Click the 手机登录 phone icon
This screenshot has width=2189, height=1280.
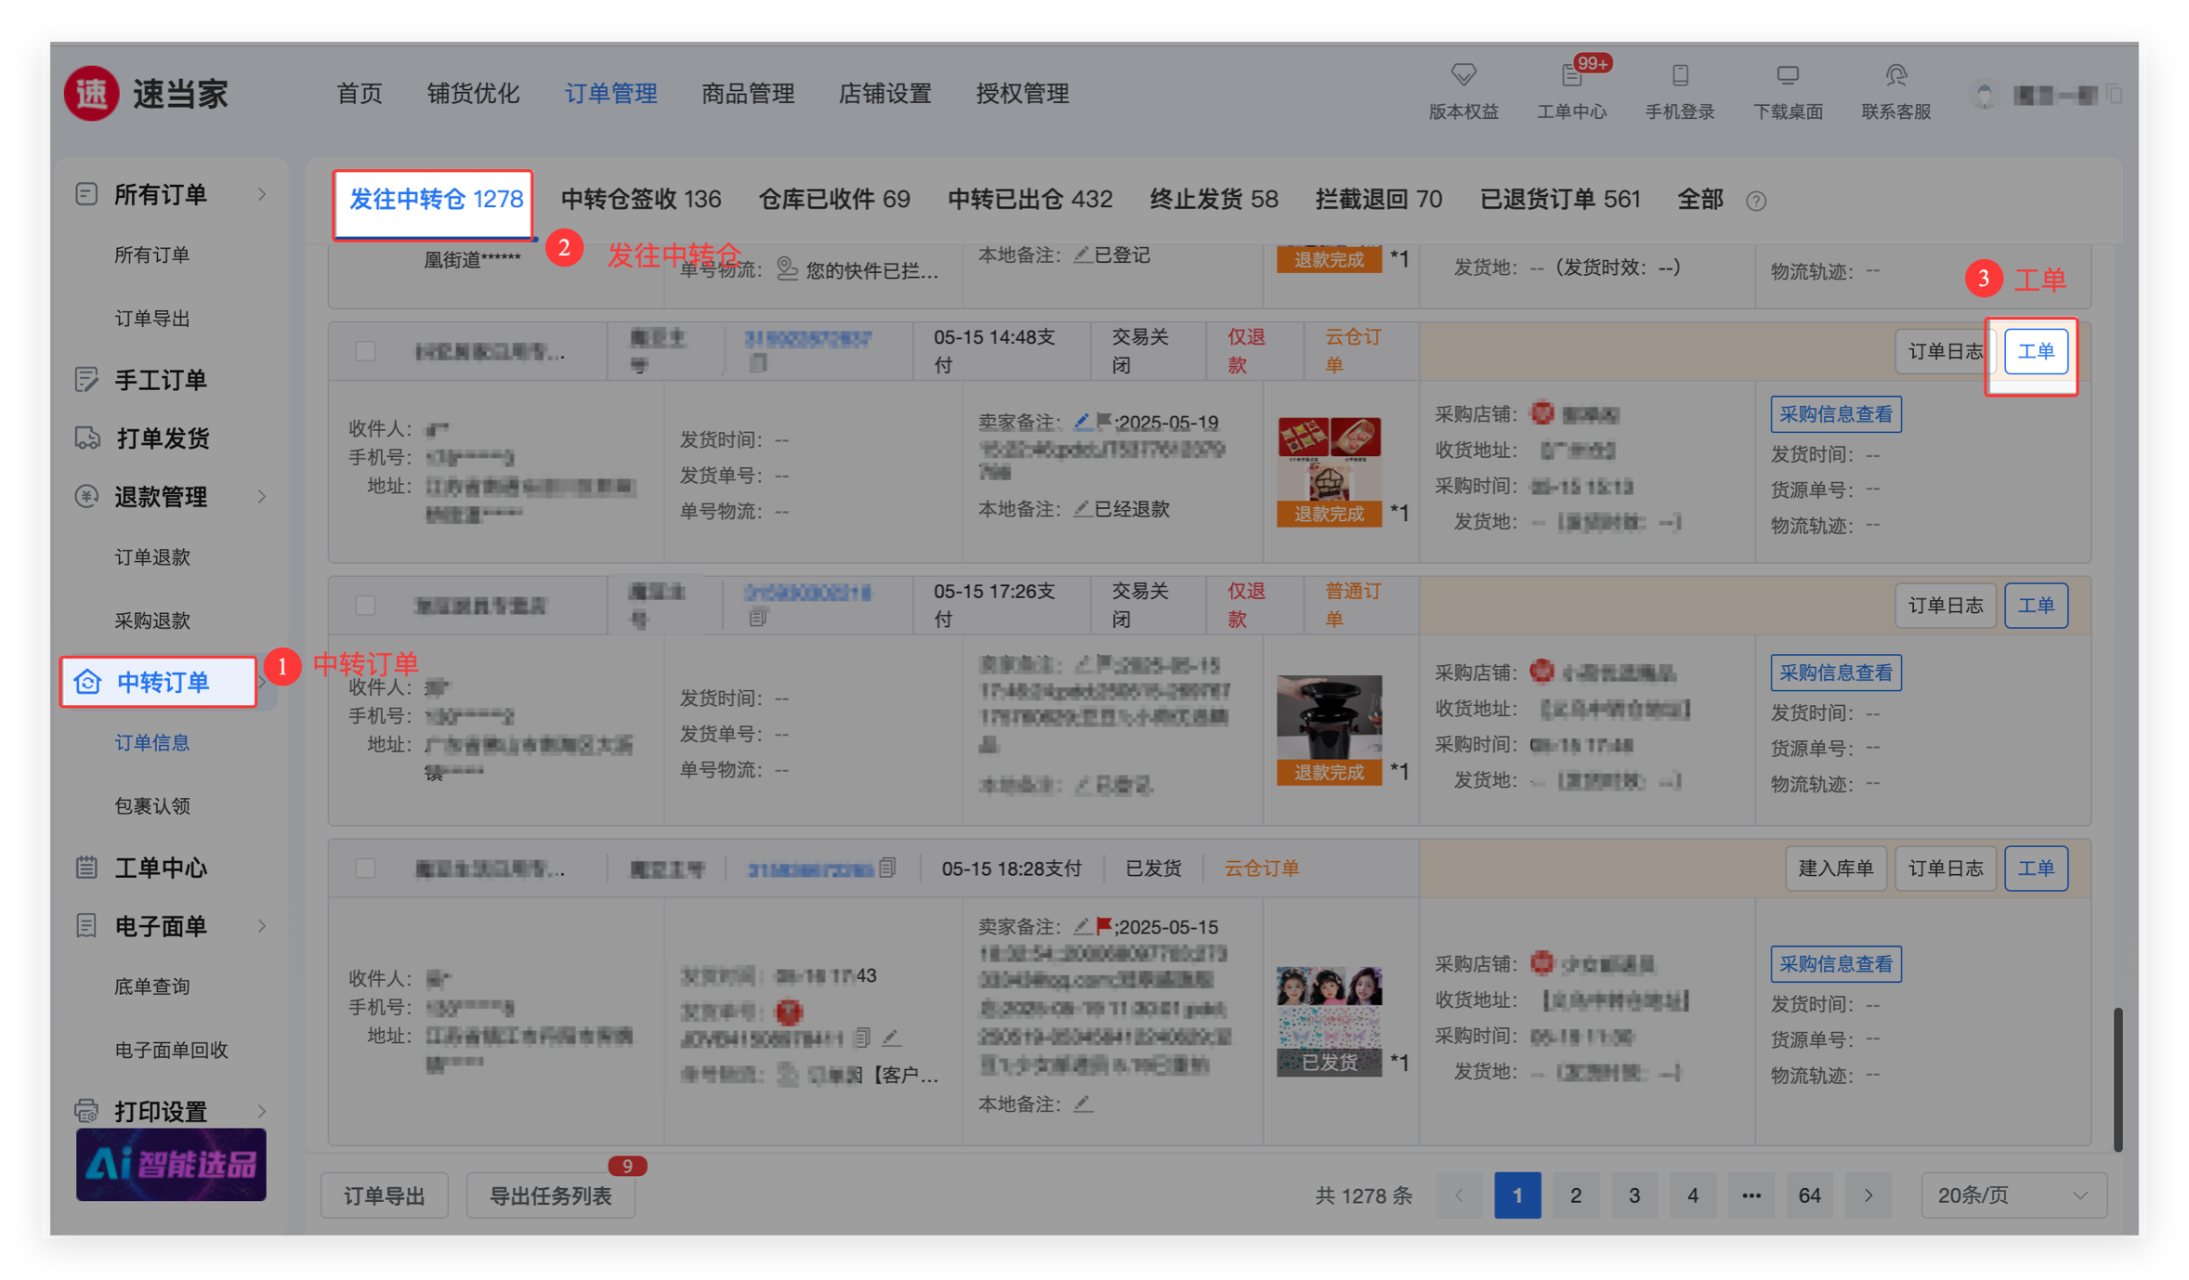[1680, 74]
